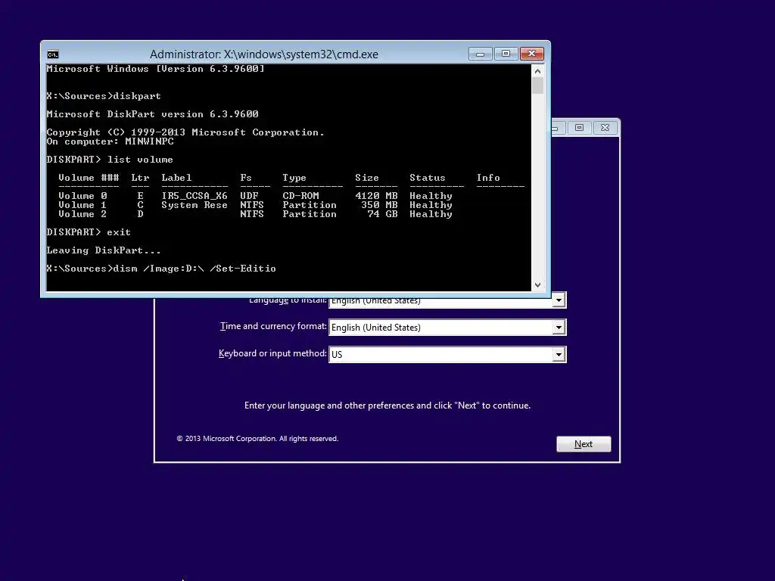Image resolution: width=775 pixels, height=581 pixels.
Task: Close the Windows Setup window
Action: coord(605,127)
